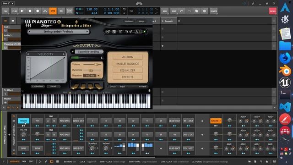The width and height of the screenshot is (293, 165).
Task: Go to the next Pianoteq preset arrow
Action: 87,32
